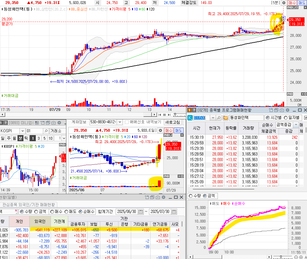Open settings gear in investor trading window
This screenshot has width=307, height=259.
(x=164, y=197)
